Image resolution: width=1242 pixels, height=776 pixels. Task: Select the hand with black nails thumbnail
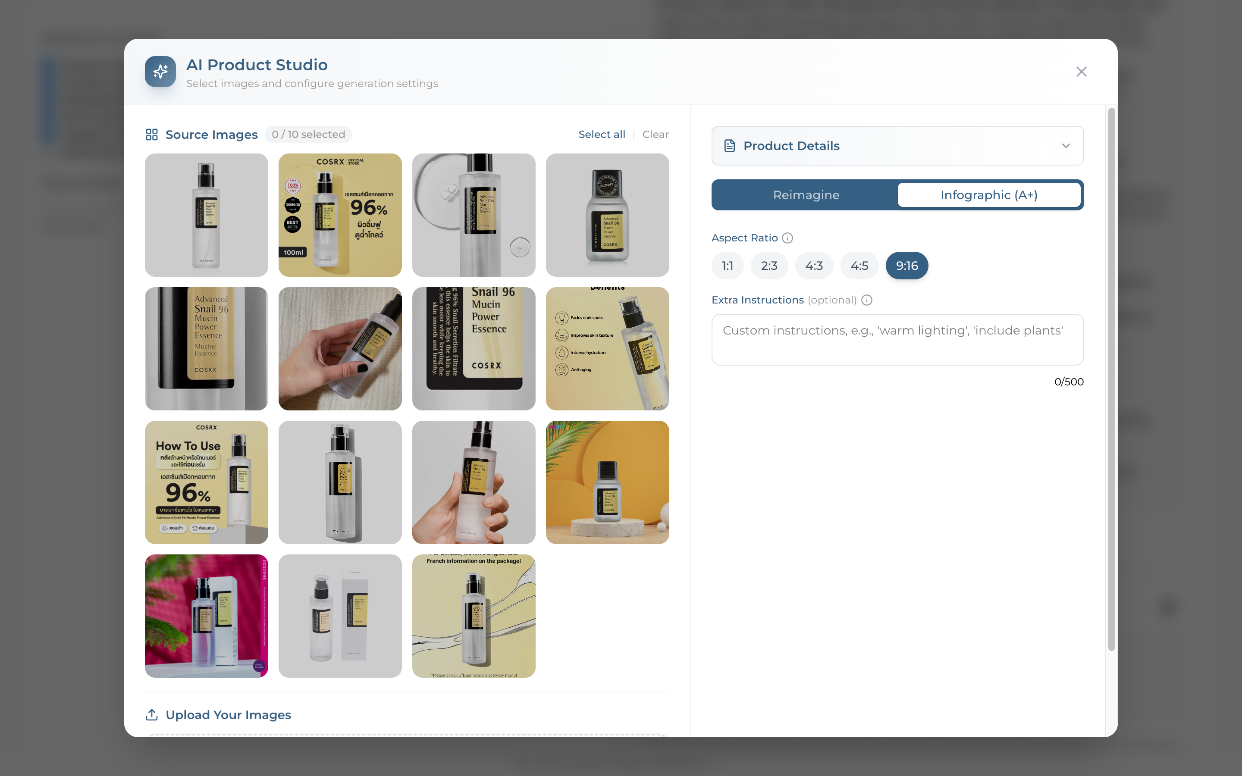click(x=340, y=349)
